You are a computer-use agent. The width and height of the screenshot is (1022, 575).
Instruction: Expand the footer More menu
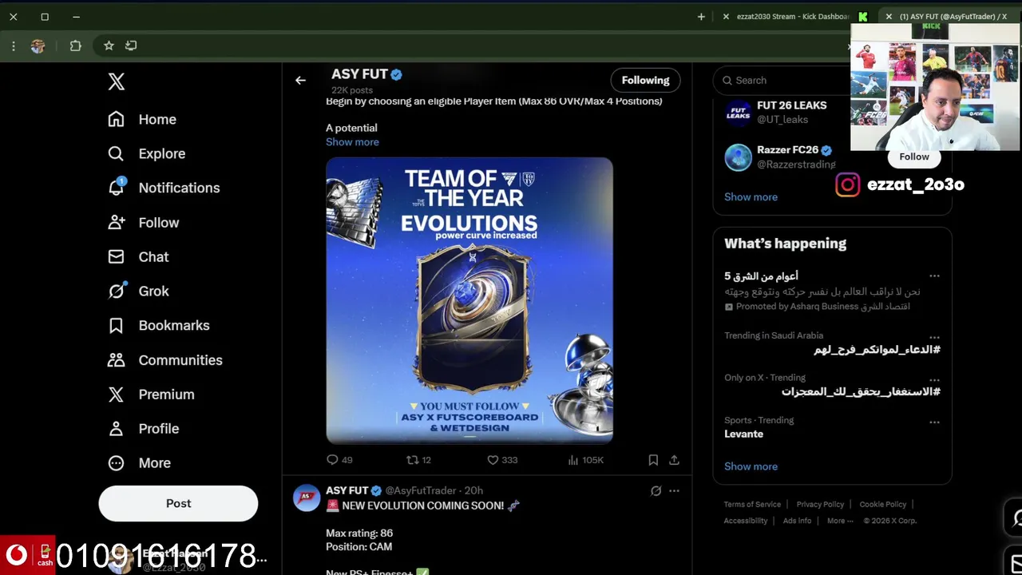pyautogui.click(x=839, y=521)
